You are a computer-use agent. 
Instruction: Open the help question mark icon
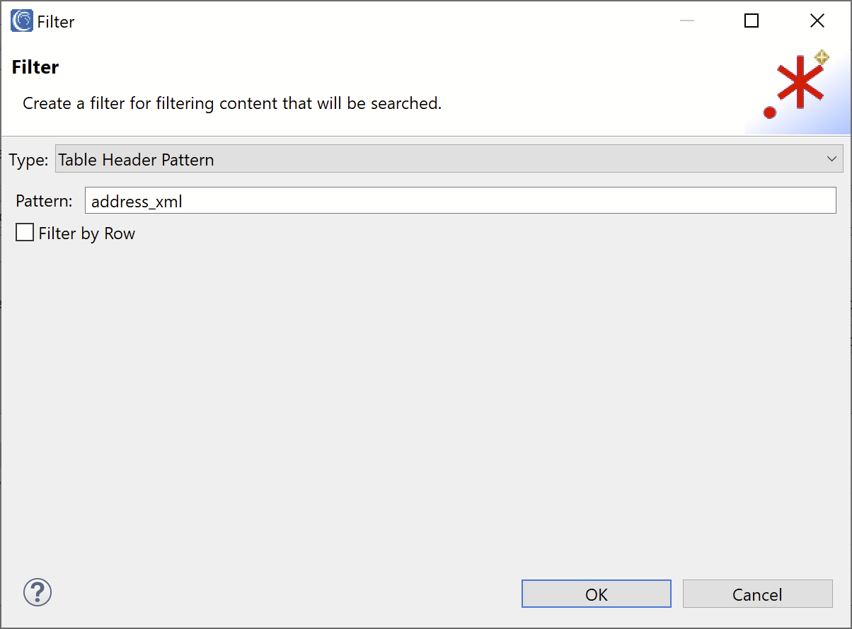(38, 592)
